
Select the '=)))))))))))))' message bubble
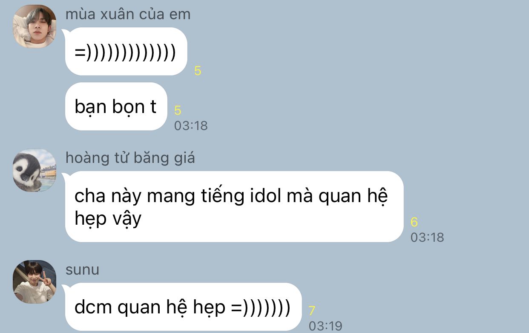[126, 51]
